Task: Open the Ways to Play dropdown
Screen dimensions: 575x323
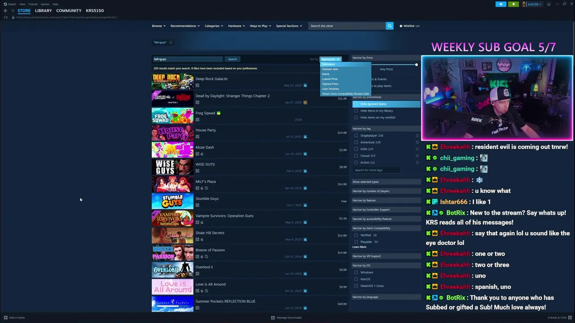Action: coord(261,26)
